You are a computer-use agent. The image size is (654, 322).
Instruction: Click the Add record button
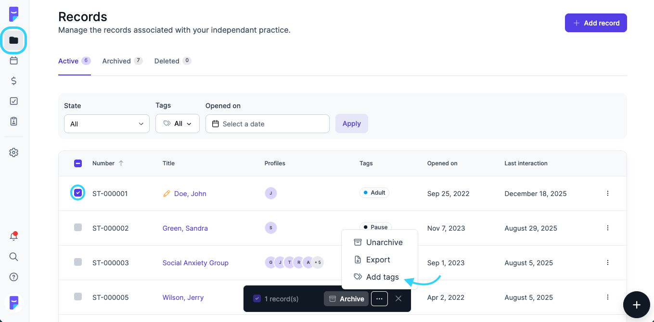[596, 23]
